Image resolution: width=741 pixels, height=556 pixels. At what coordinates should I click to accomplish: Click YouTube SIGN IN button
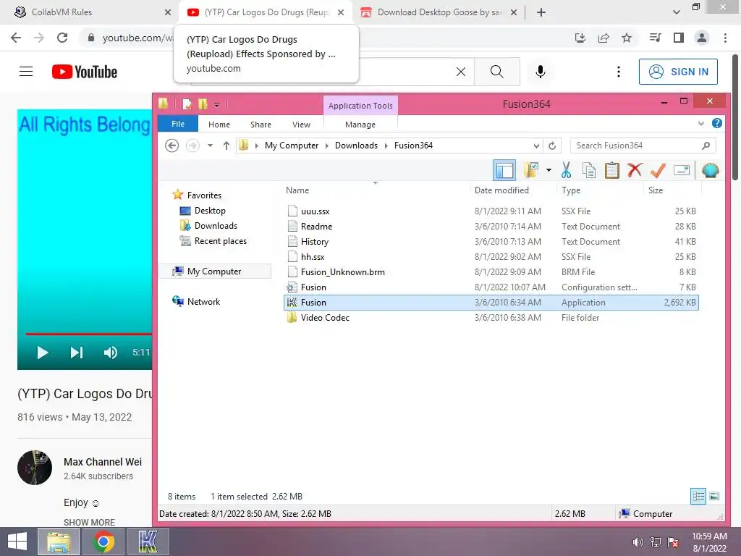[x=678, y=72]
